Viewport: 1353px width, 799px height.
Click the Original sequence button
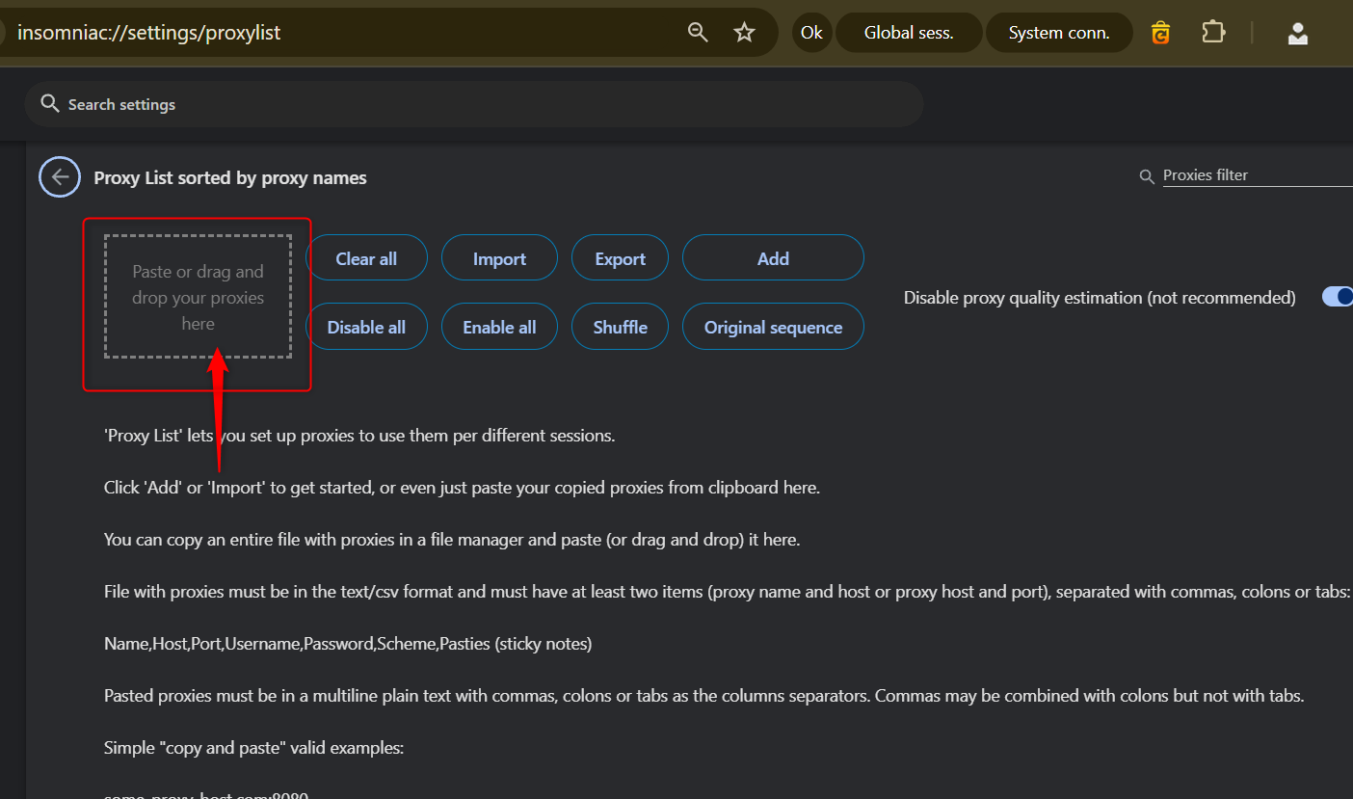(x=773, y=327)
